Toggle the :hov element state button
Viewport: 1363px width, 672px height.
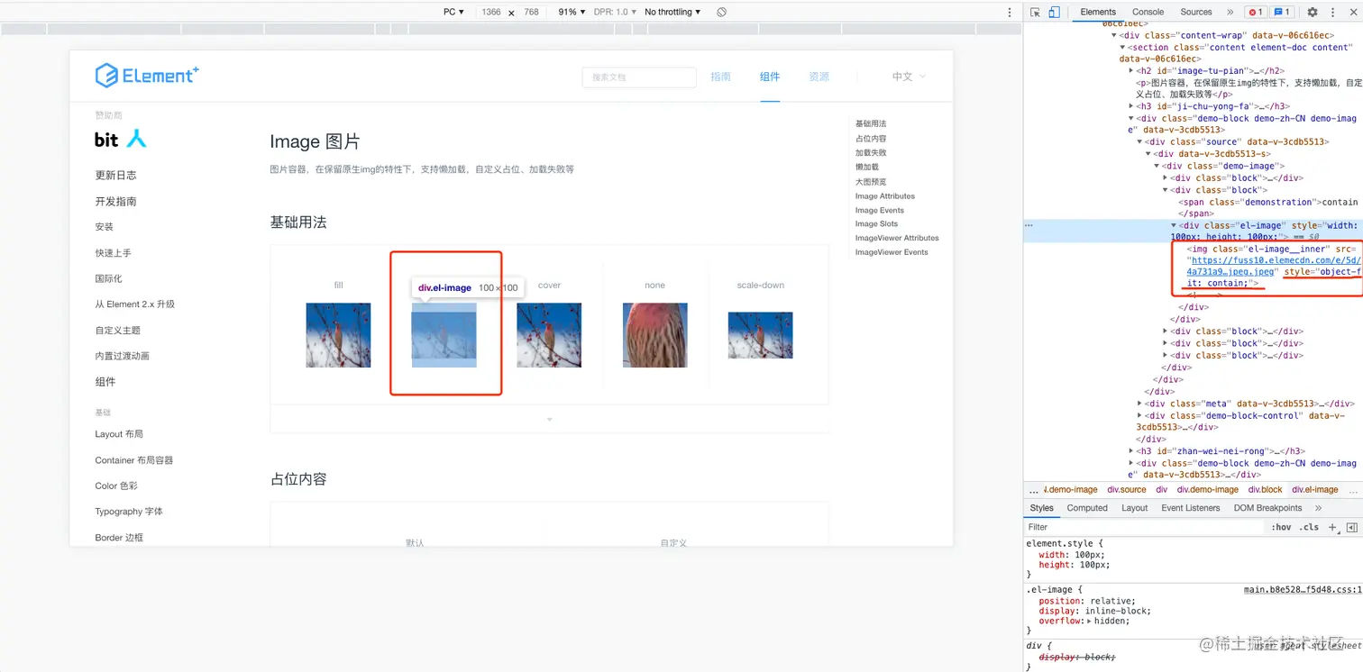tap(1281, 527)
